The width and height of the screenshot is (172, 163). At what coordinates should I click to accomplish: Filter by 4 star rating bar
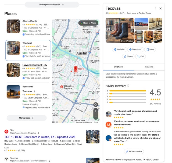point(128,94)
